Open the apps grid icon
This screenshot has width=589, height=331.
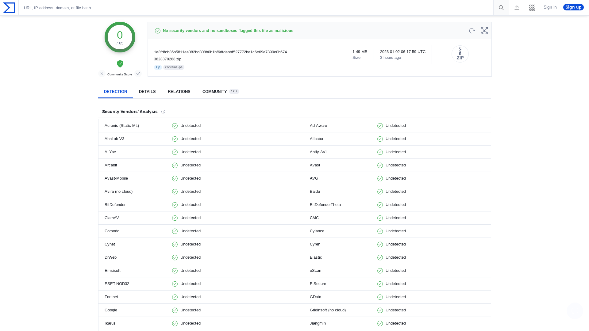click(532, 8)
